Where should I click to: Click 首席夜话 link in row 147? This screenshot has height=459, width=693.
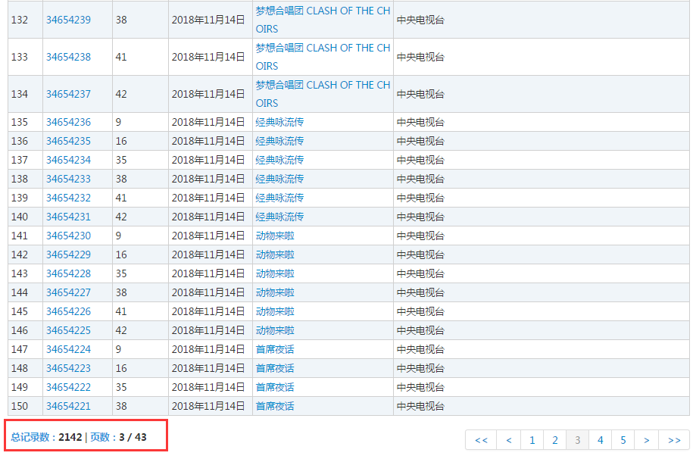[x=275, y=349]
